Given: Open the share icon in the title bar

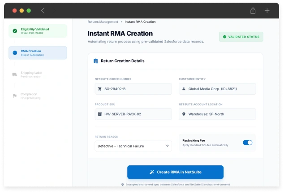Looking at the screenshot, I should point(253,10).
